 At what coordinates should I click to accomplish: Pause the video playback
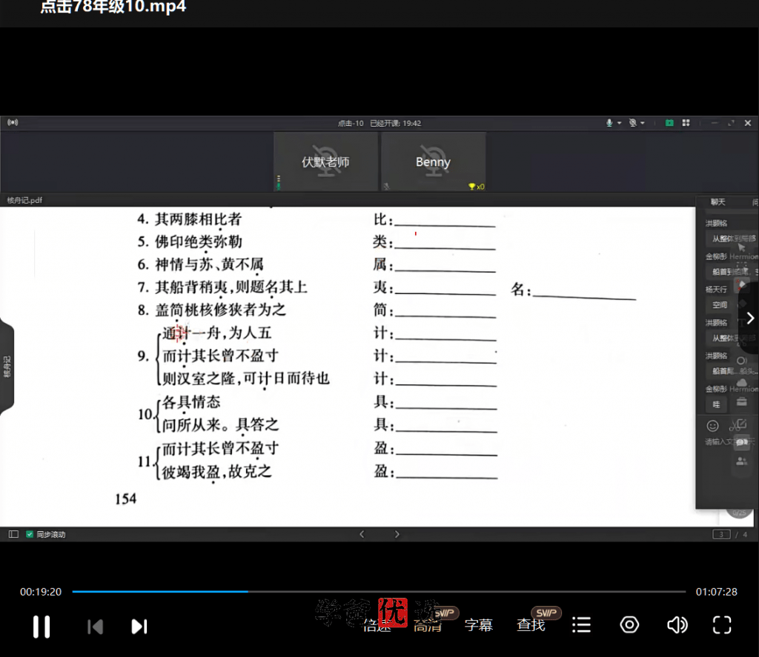coord(42,627)
